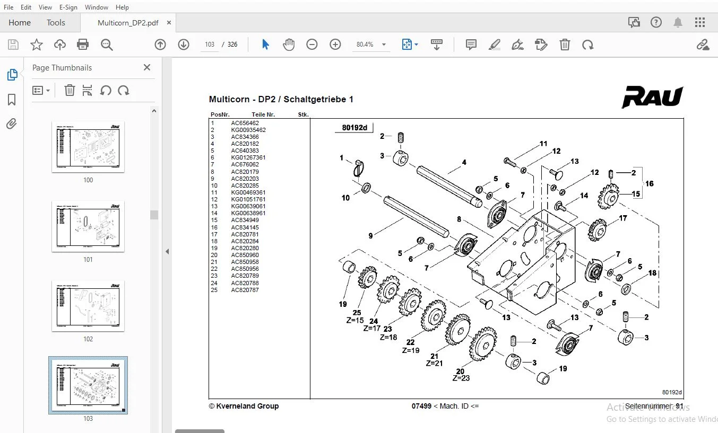Open the Page Thumbnails sidebar icon

point(12,75)
